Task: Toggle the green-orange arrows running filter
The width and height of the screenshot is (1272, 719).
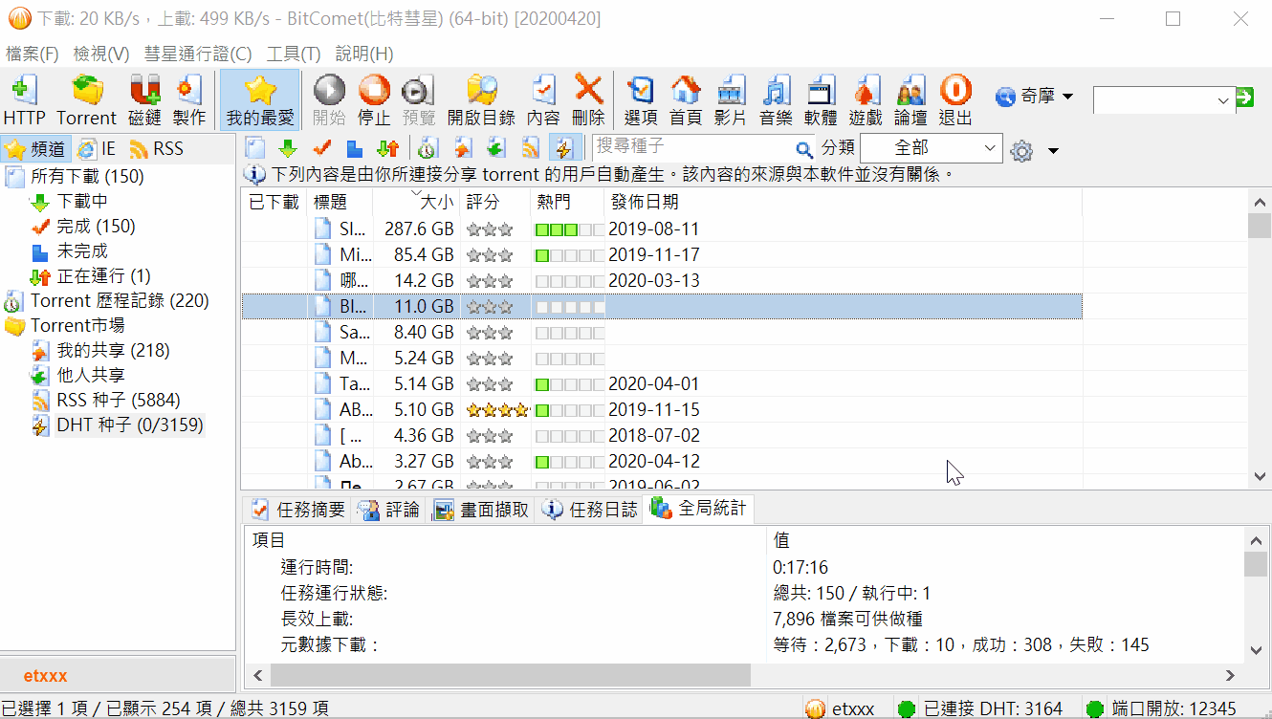Action: 387,148
